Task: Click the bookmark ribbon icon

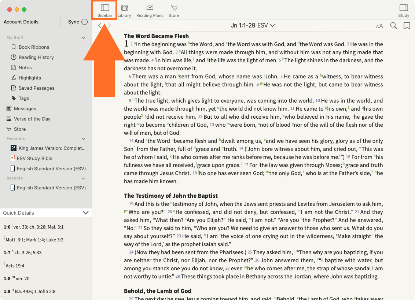Action: [x=407, y=26]
